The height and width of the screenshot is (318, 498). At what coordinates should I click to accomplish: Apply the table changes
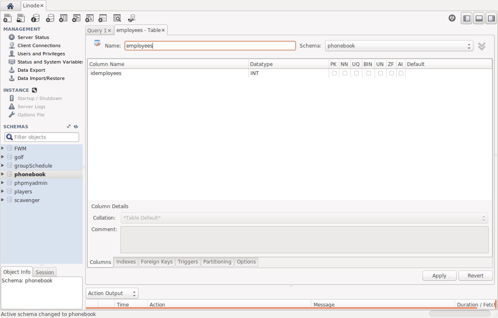pyautogui.click(x=439, y=275)
